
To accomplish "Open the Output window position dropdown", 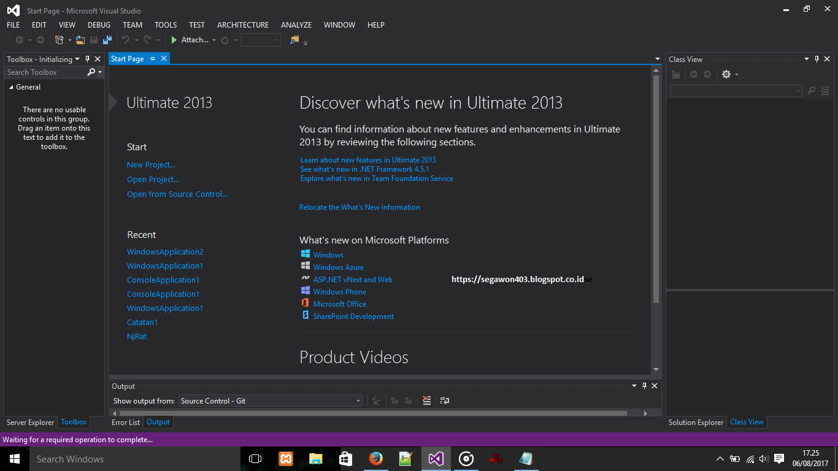I will pos(634,386).
